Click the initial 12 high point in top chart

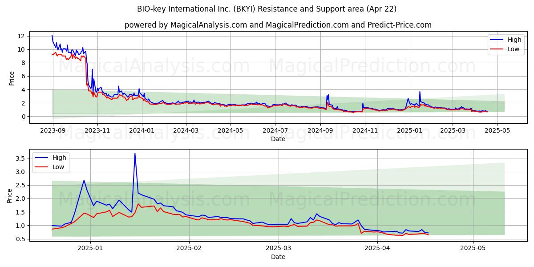click(52, 36)
